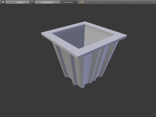Open the screen layout browse menu
The width and height of the screenshot is (156, 117).
coord(3,2)
